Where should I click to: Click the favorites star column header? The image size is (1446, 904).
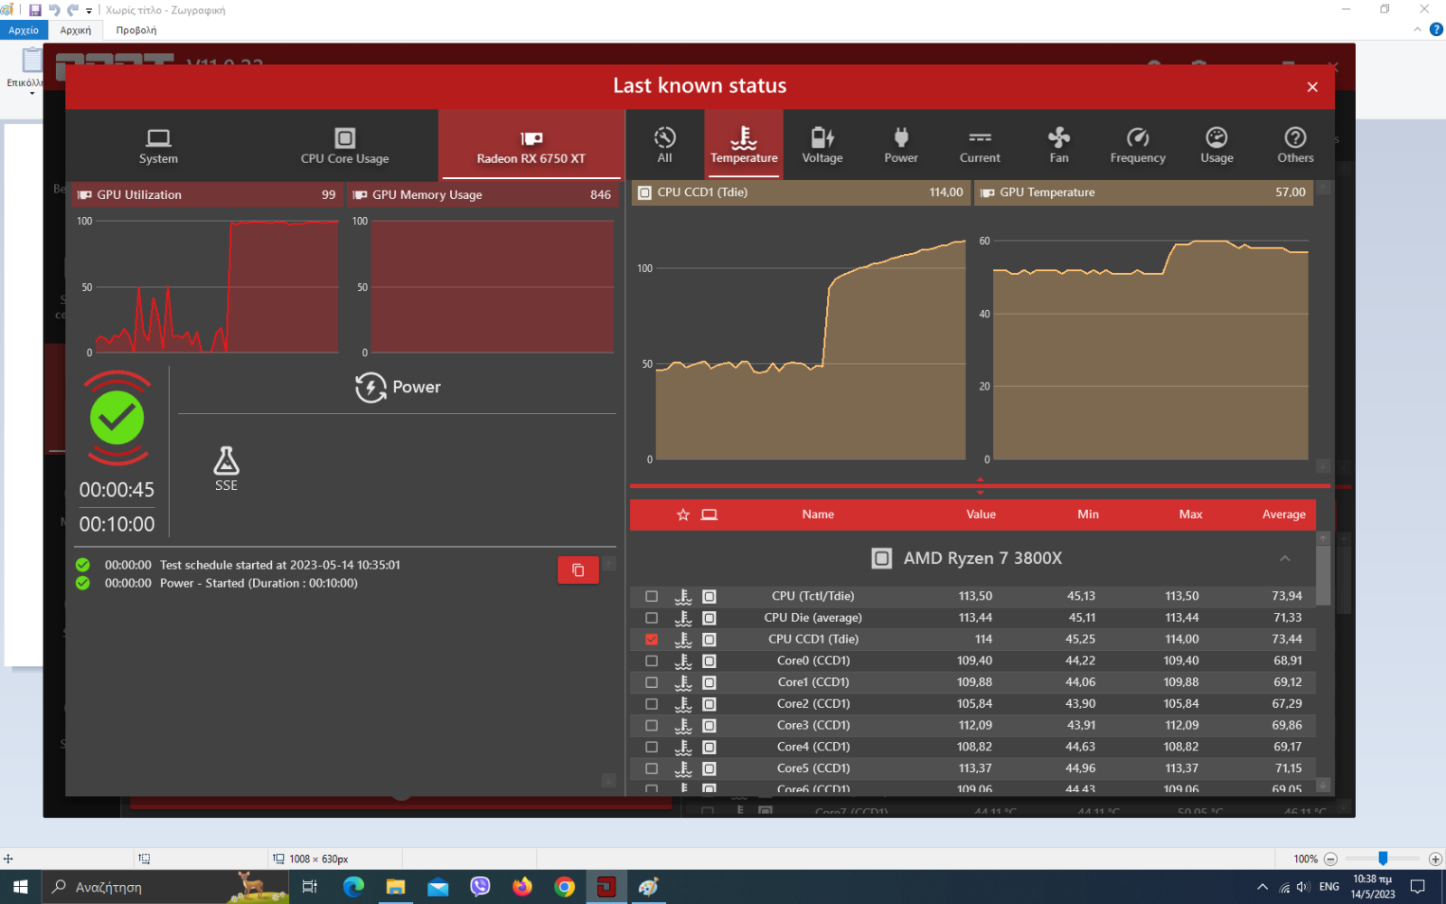coord(683,514)
